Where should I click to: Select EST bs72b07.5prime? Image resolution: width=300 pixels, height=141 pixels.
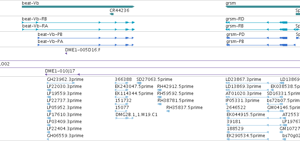[275, 104]
